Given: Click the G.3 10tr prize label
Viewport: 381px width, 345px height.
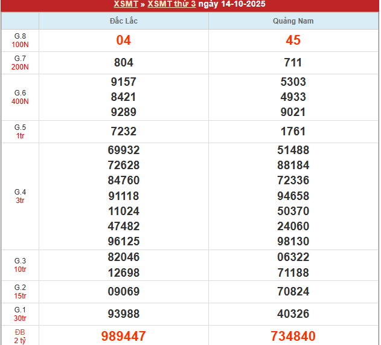Looking at the screenshot, I should [x=20, y=265].
